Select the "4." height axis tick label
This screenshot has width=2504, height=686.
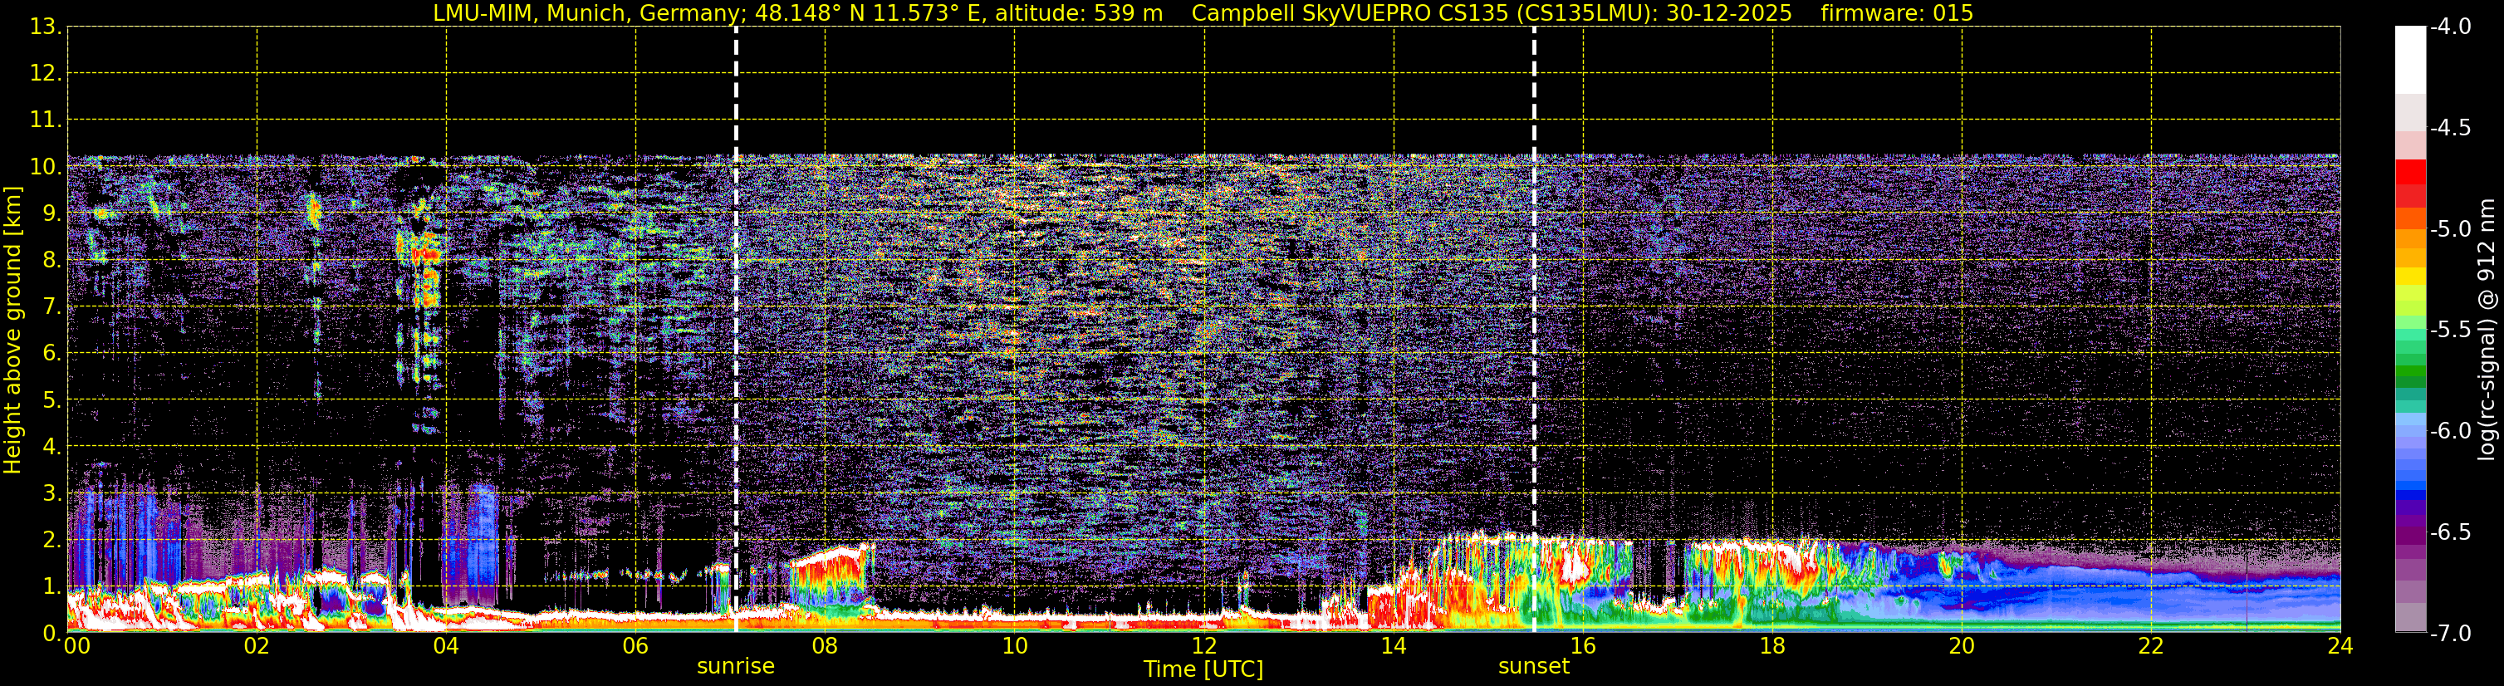pyautogui.click(x=51, y=446)
